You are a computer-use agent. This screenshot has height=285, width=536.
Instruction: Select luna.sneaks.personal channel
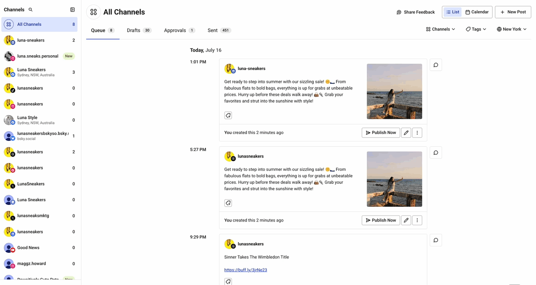click(39, 56)
